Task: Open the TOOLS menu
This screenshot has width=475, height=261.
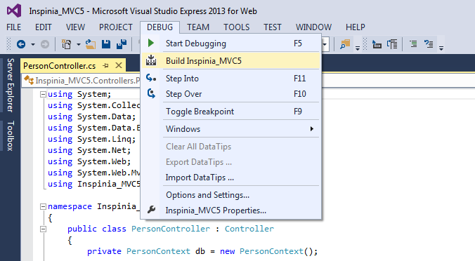Action: click(236, 27)
